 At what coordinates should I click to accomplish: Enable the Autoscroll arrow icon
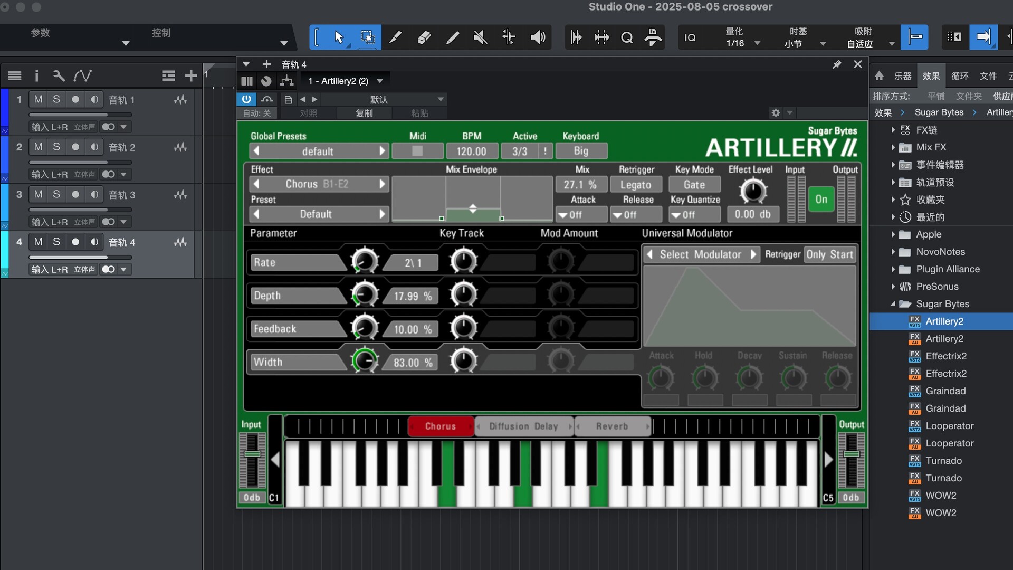coord(983,37)
